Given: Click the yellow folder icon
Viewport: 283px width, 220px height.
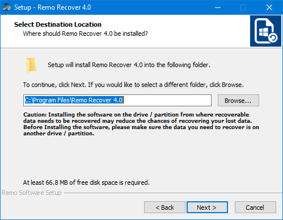Looking at the screenshot, I should [x=31, y=65].
